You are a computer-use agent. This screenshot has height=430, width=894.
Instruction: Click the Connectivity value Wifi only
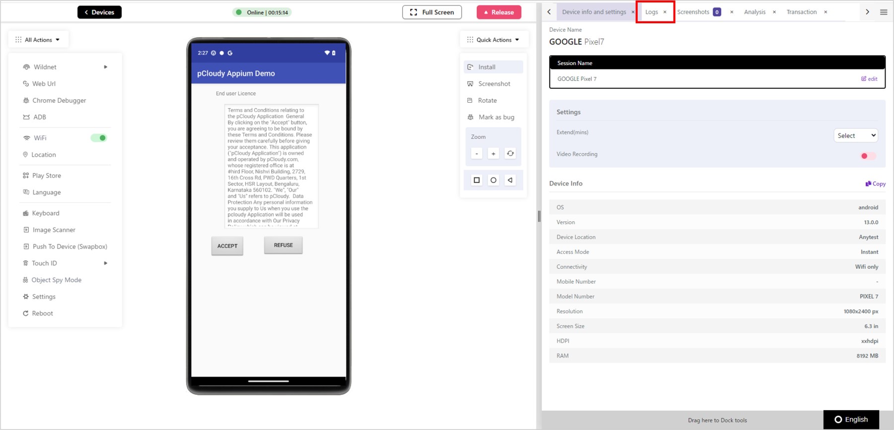(x=867, y=267)
